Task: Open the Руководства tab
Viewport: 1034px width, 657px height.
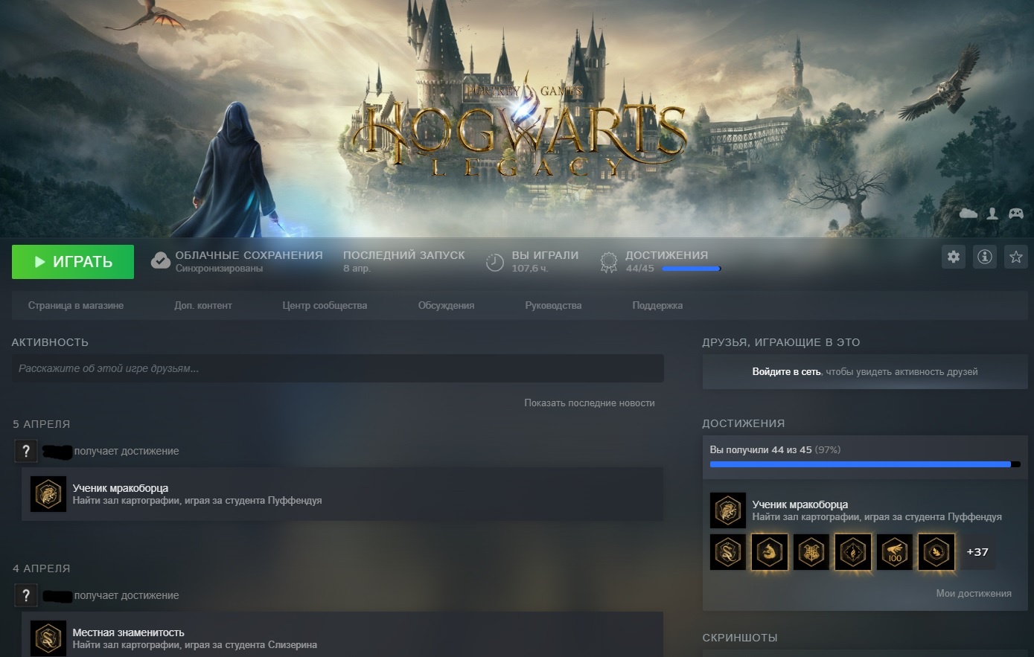Action: click(553, 306)
